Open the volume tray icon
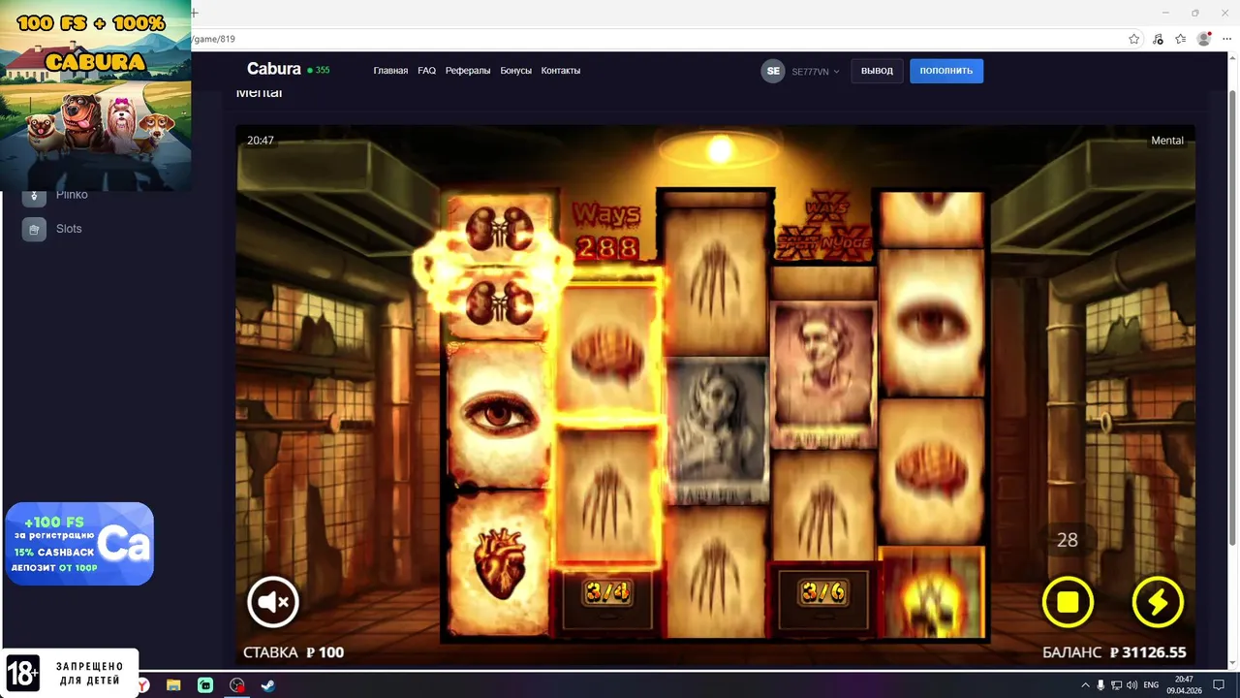Screen dimensions: 1240x698 [x=1131, y=685]
